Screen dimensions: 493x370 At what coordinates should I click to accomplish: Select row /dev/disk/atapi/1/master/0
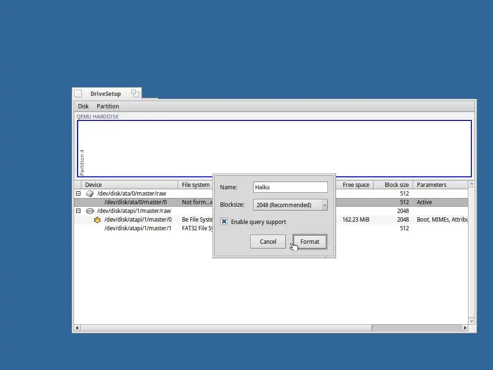(x=271, y=220)
